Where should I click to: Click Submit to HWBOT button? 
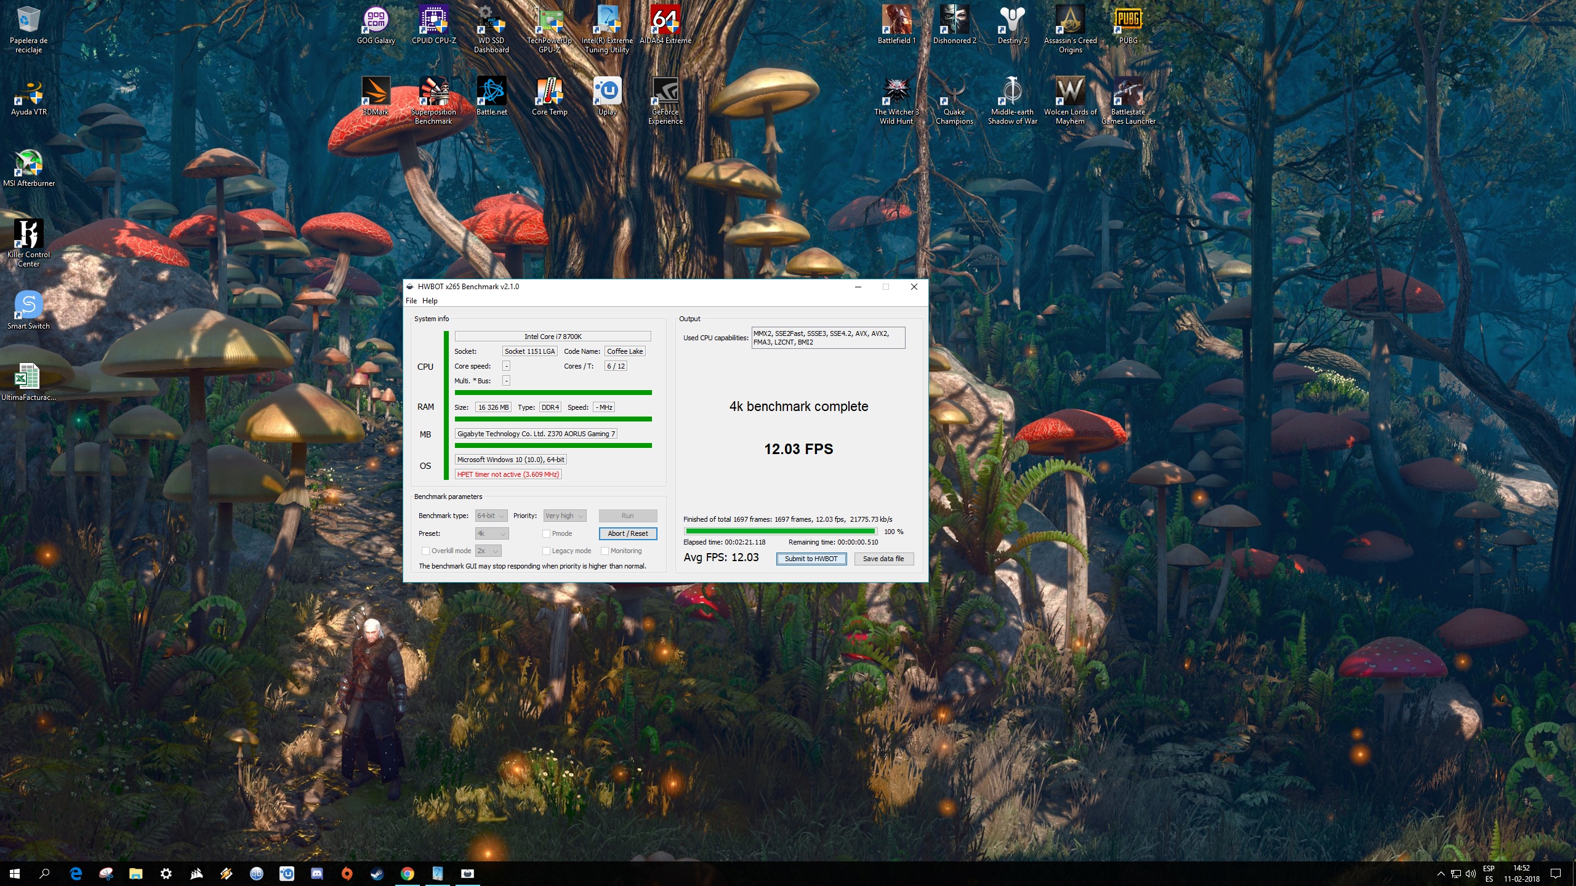point(811,559)
